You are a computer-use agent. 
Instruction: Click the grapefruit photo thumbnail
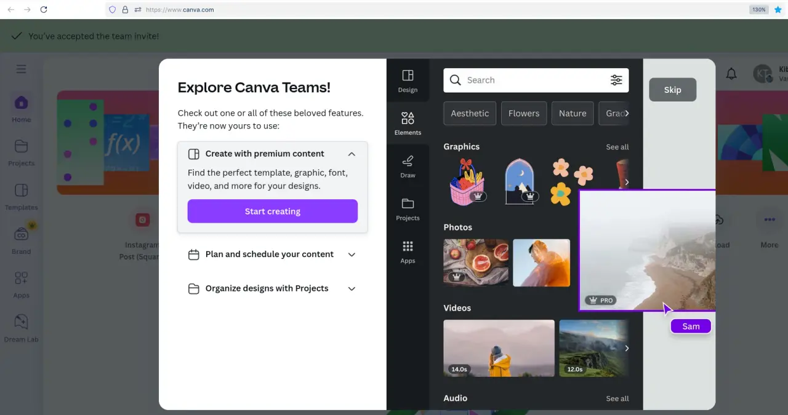pyautogui.click(x=476, y=263)
